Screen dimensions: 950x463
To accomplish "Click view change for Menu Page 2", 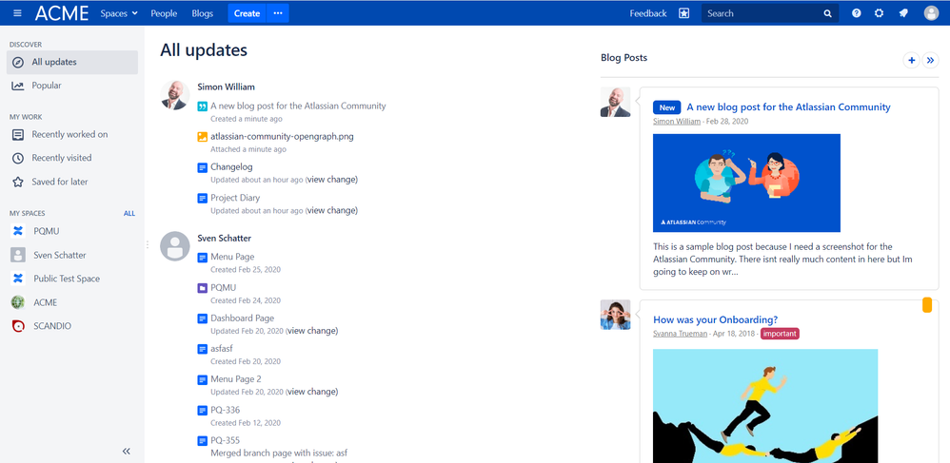I will [x=312, y=392].
